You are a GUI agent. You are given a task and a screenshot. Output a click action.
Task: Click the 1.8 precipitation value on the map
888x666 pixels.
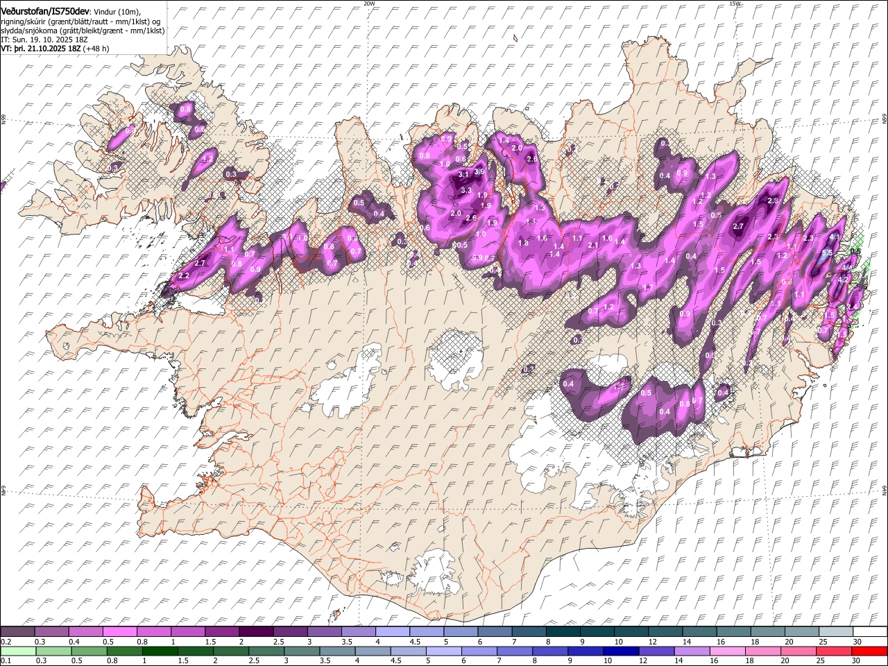[x=524, y=243]
